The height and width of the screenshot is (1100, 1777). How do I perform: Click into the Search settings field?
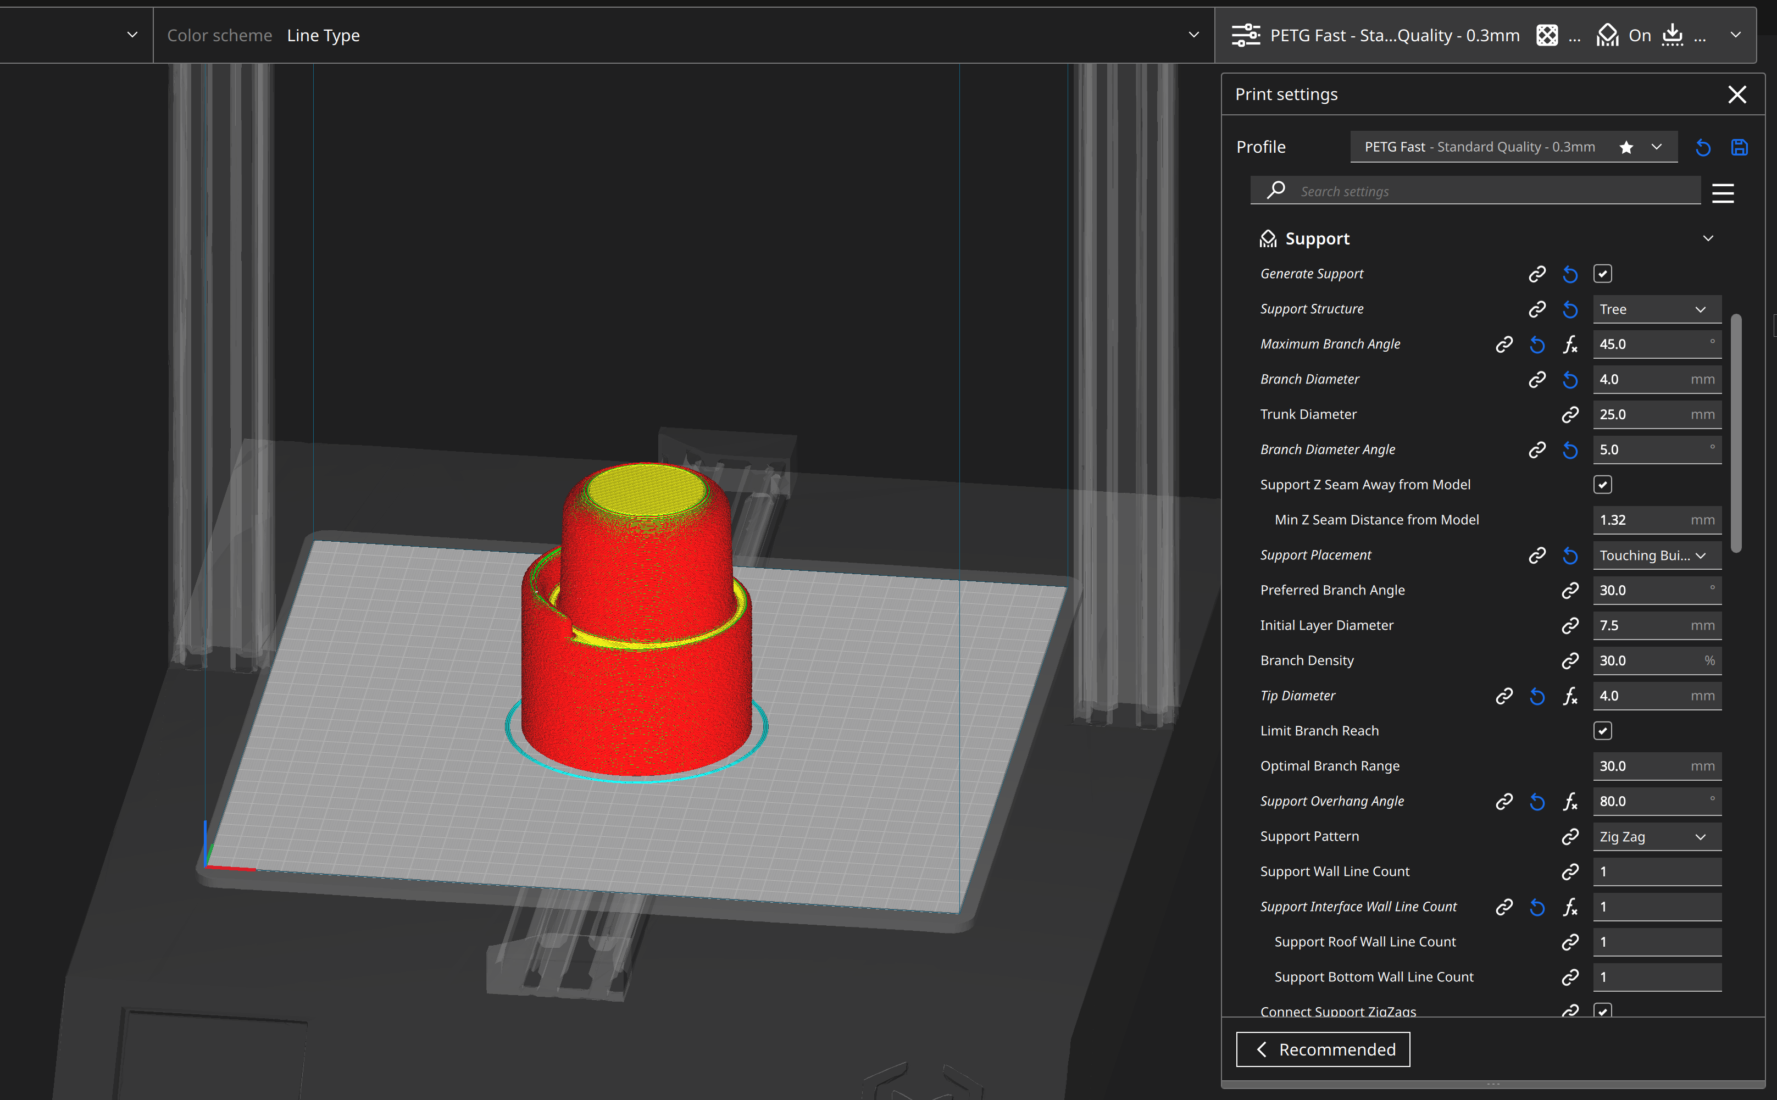[1491, 191]
